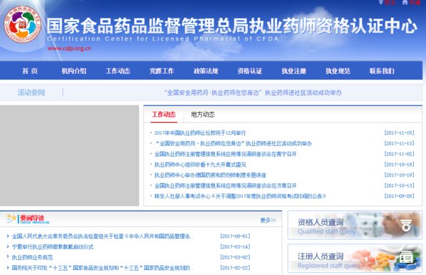The width and height of the screenshot is (426, 275).
Task: Open news about 调研座谈会在济南召开
Action: click(226, 186)
